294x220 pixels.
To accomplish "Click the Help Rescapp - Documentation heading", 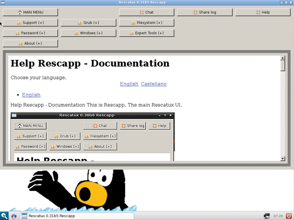I will (90, 63).
